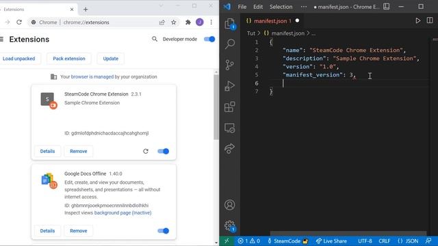
Task: Open Chrome extensions puzzle icon
Action: [x=188, y=23]
